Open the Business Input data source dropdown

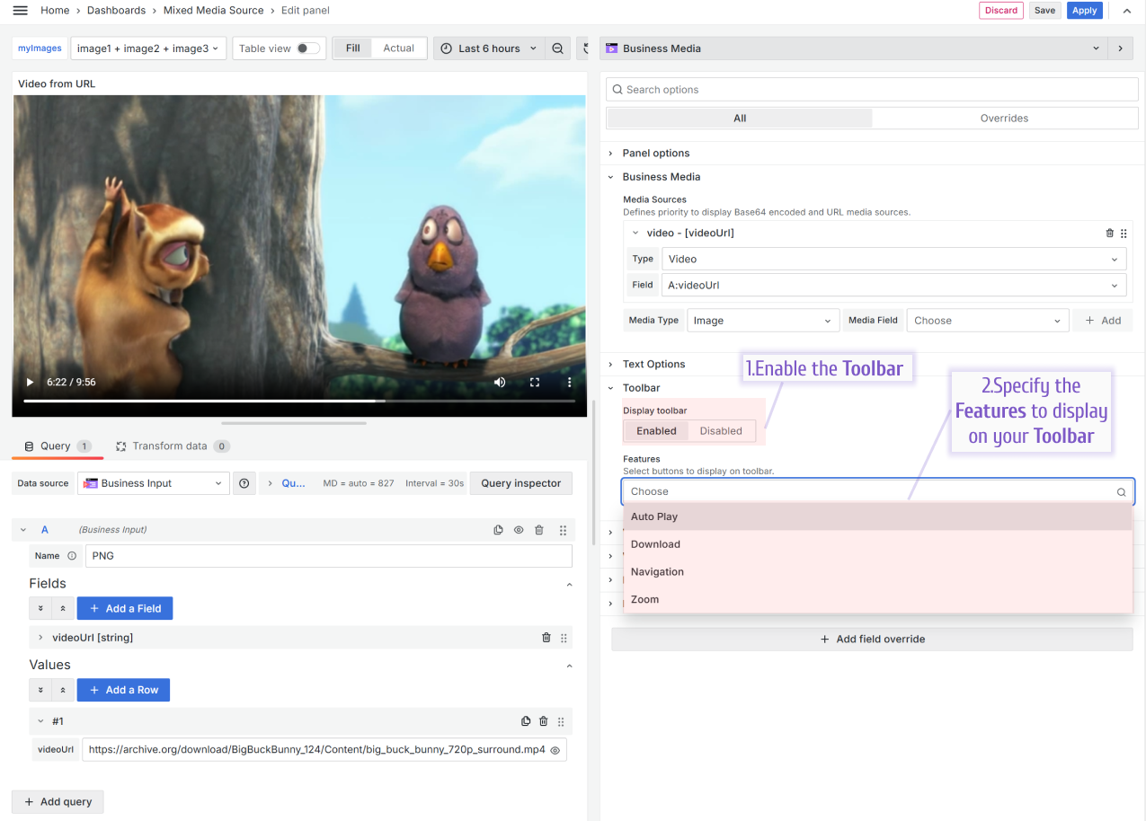(153, 483)
